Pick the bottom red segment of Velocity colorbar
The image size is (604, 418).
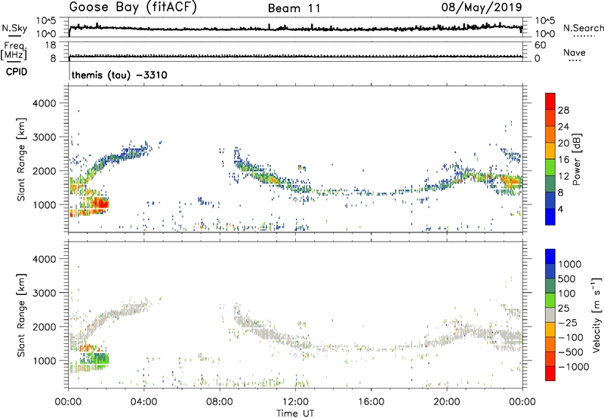pos(550,373)
